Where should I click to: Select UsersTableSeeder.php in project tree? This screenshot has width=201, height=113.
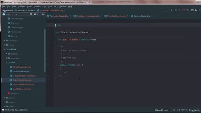click(x=20, y=89)
